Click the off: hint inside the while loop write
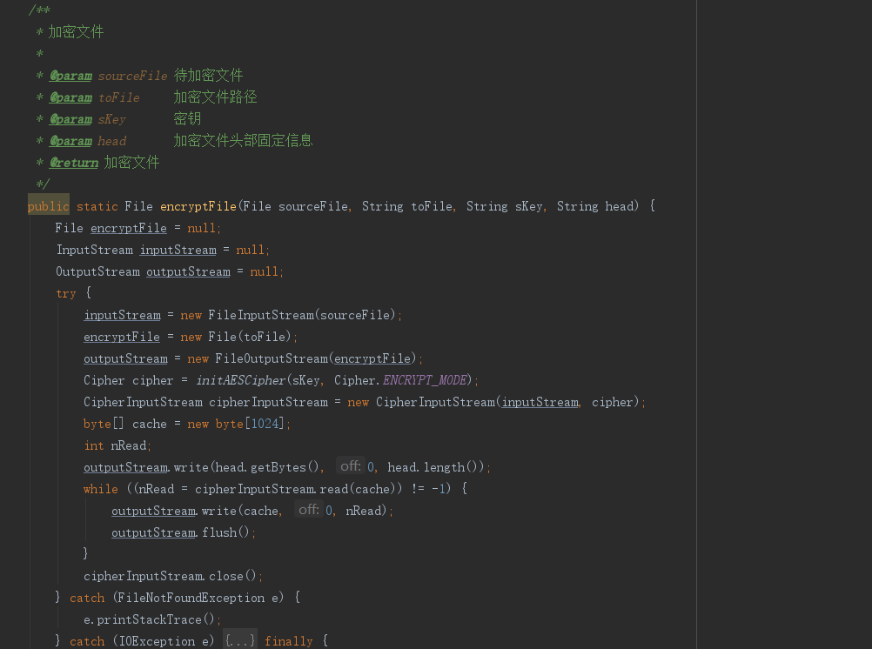 coord(309,510)
